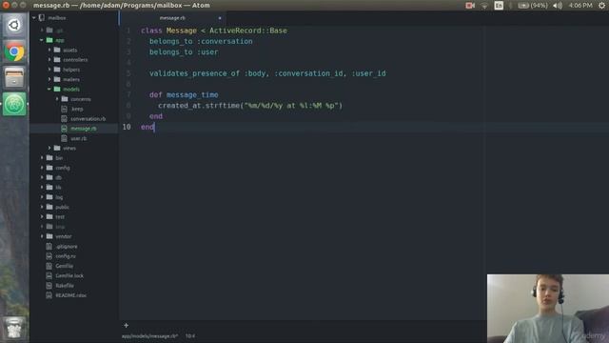Click the mailbox project repository icon
The height and width of the screenshot is (343, 609).
pyautogui.click(x=42, y=18)
